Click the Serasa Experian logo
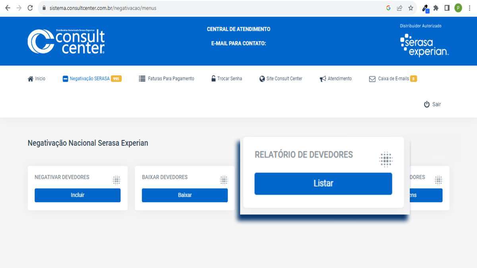 pyautogui.click(x=424, y=45)
